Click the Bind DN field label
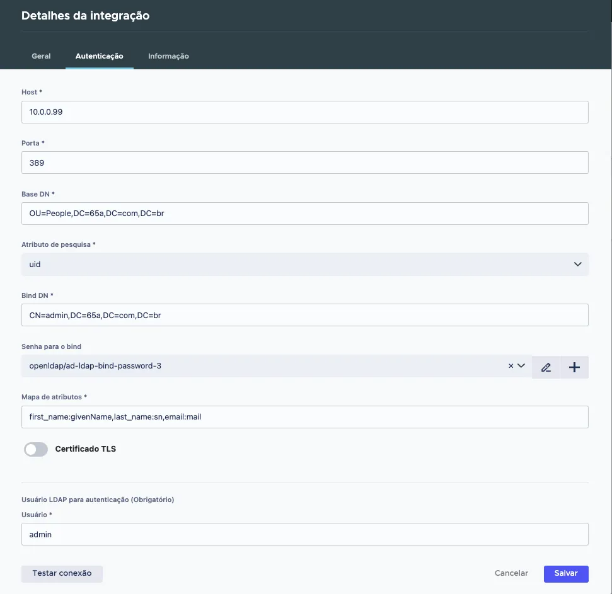The image size is (612, 594). click(x=37, y=295)
